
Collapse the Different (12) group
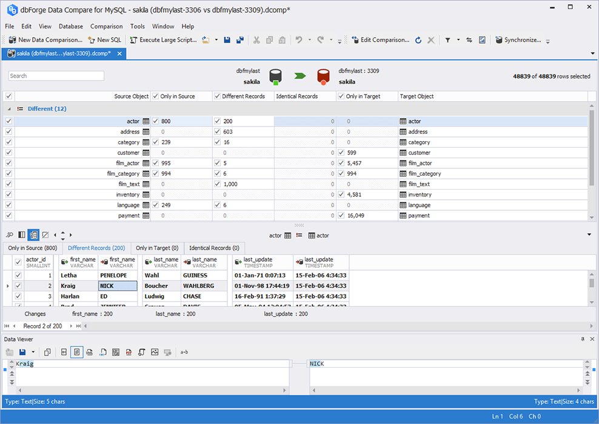tap(9, 109)
